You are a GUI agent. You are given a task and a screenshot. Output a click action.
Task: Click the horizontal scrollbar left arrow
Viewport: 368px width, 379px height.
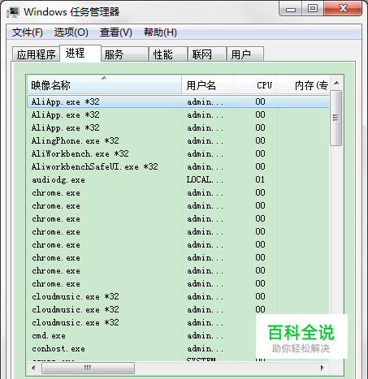coord(33,368)
